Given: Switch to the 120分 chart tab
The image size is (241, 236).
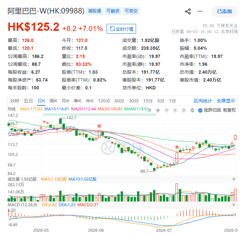Looking at the screenshot, I should pyautogui.click(x=104, y=101).
